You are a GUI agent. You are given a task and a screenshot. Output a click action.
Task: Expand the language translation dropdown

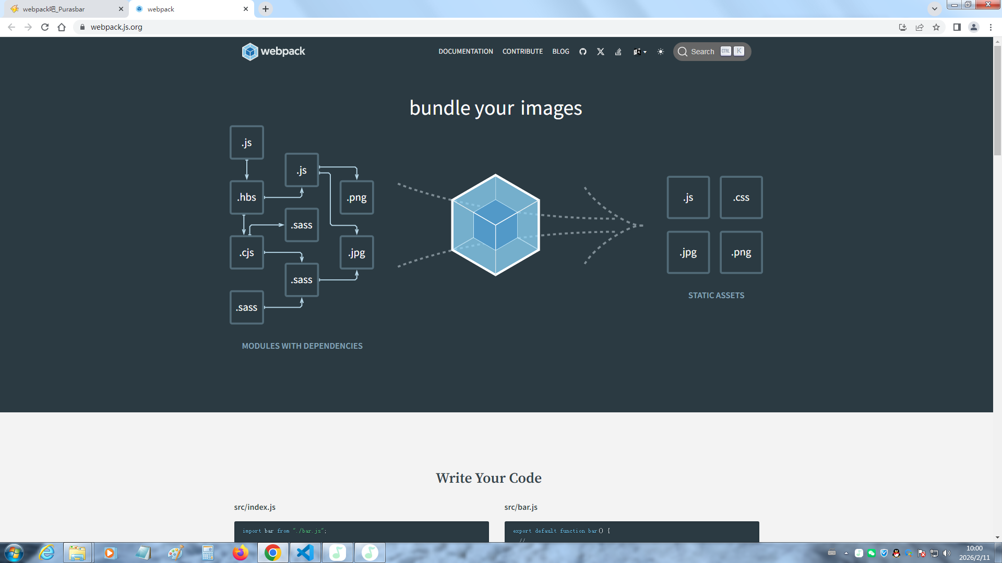pyautogui.click(x=640, y=52)
